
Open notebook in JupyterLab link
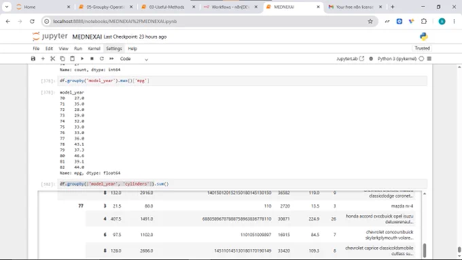pyautogui.click(x=350, y=59)
